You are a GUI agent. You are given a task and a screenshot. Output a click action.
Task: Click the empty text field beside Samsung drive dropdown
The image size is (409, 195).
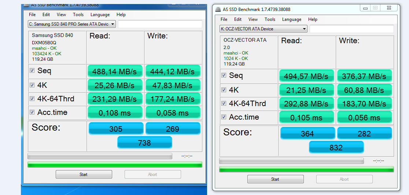[x=160, y=24]
